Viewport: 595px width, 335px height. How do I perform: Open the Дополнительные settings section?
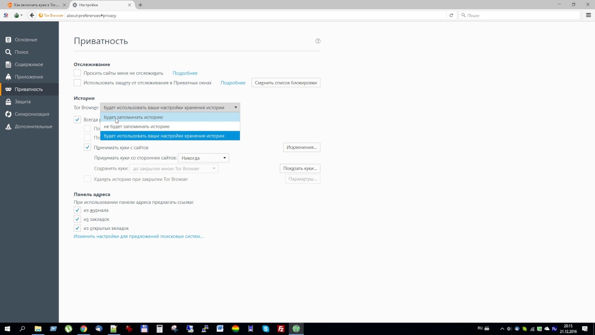pos(29,127)
